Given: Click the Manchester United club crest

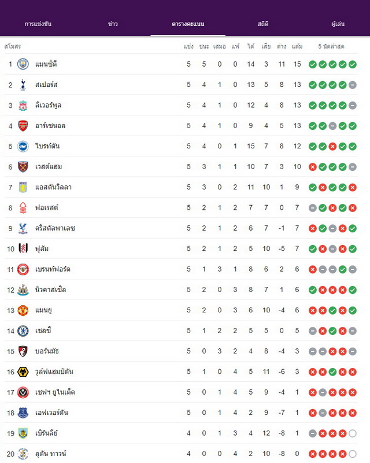Looking at the screenshot, I should 23,311.
